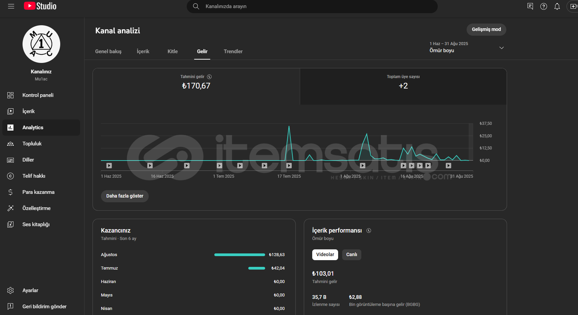This screenshot has height=315, width=578.
Task: Click the Gelişmiş mod button
Action: 486,30
